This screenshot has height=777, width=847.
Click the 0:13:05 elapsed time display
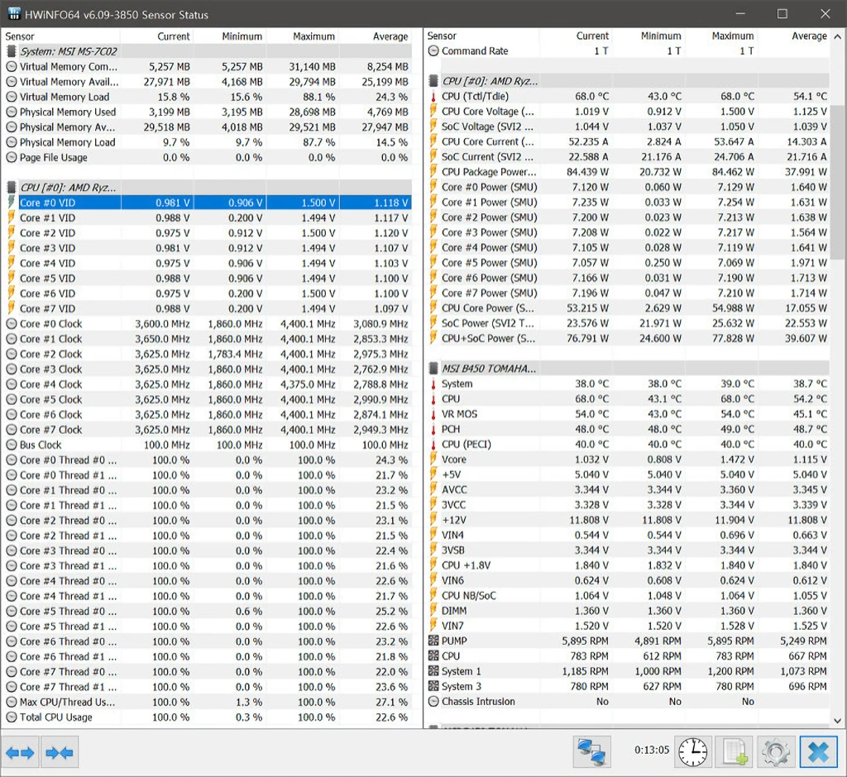(x=652, y=750)
